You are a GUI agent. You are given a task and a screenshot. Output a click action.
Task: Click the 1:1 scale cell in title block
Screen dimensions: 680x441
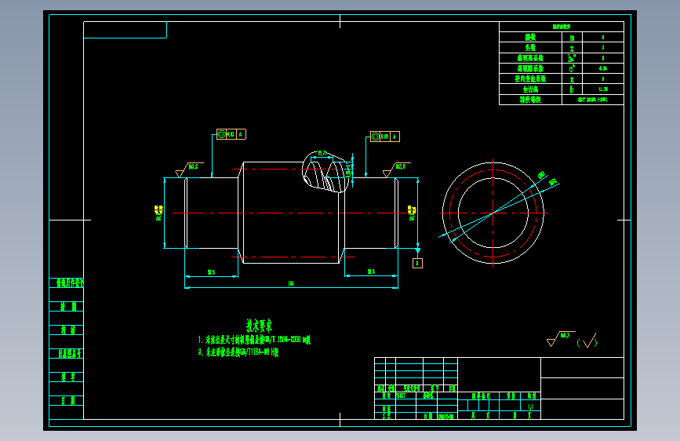[x=530, y=406]
